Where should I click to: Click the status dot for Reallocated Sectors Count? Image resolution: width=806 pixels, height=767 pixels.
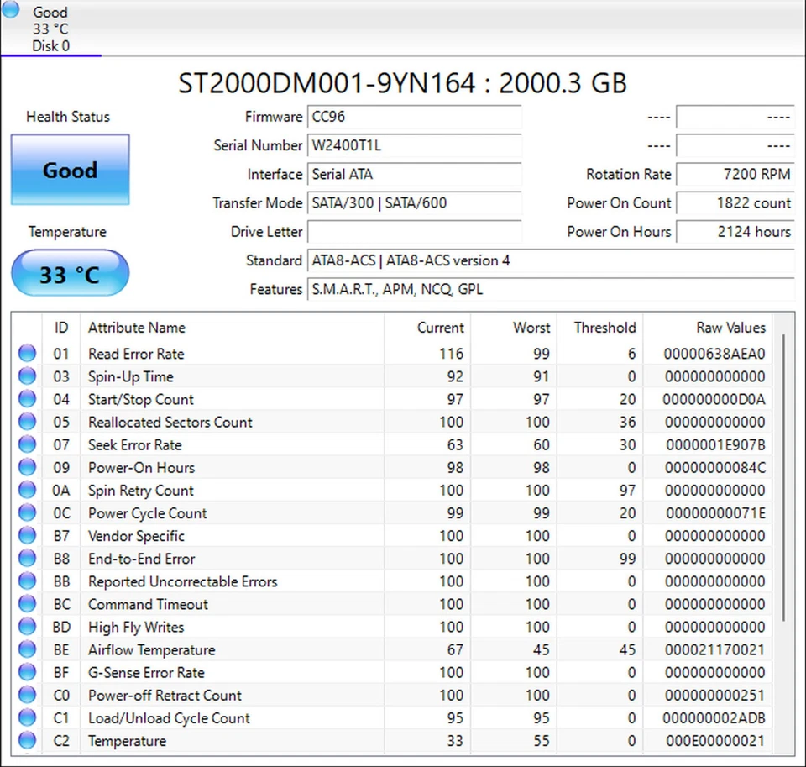(x=28, y=422)
